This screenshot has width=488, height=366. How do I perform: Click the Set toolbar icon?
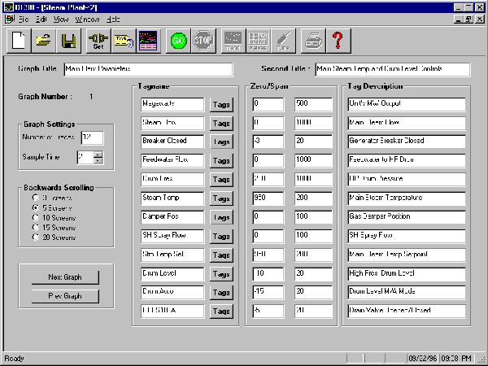pos(98,38)
